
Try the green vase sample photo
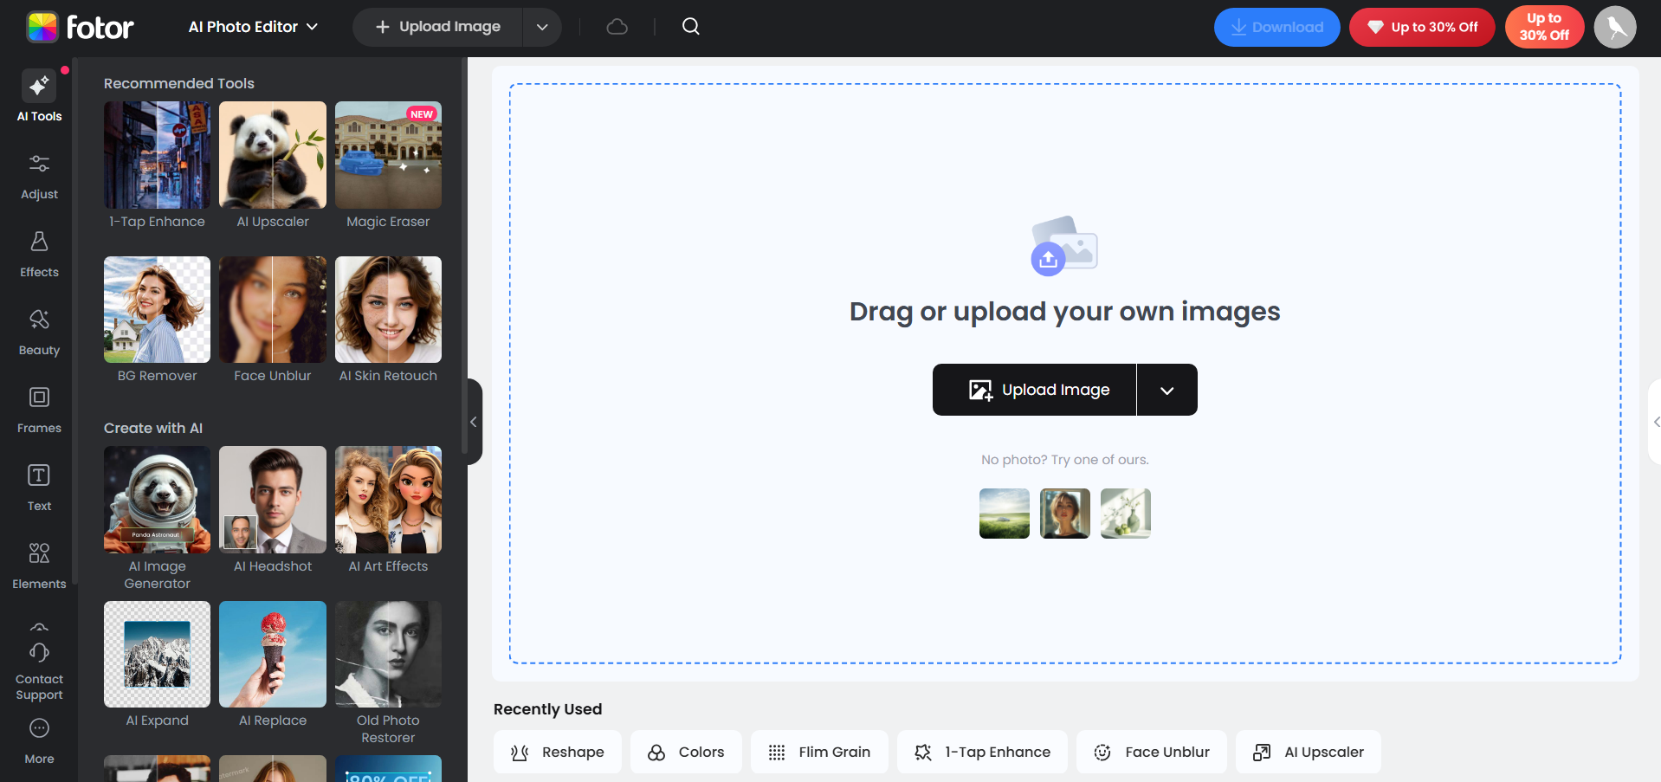point(1126,514)
